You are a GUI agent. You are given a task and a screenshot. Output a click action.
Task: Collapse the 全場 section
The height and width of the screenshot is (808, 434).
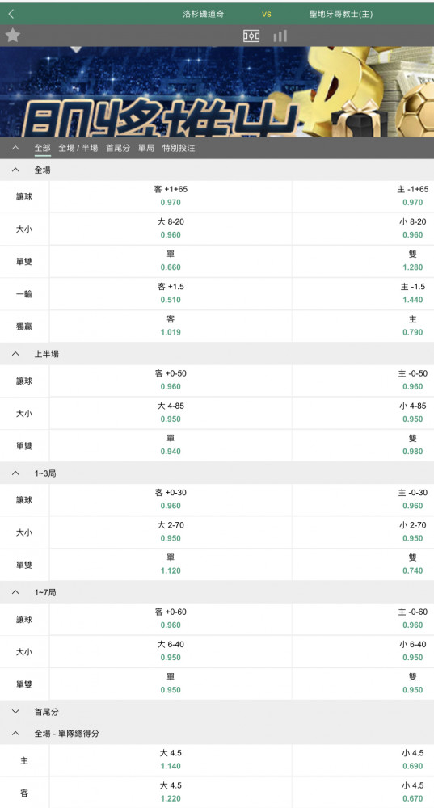tap(15, 170)
